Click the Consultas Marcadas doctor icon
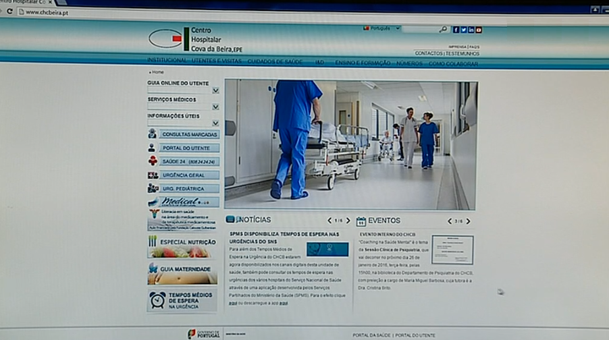Viewport: 609px width, 340px height. click(x=153, y=134)
